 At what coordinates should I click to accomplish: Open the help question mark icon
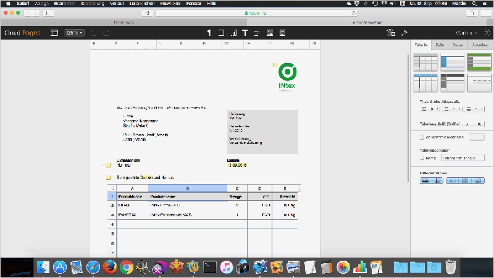pos(487,33)
